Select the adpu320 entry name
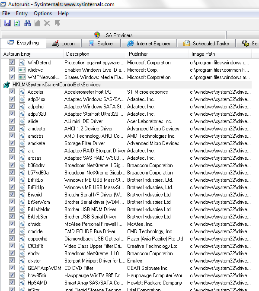The width and height of the screenshot is (259, 291). (37, 114)
